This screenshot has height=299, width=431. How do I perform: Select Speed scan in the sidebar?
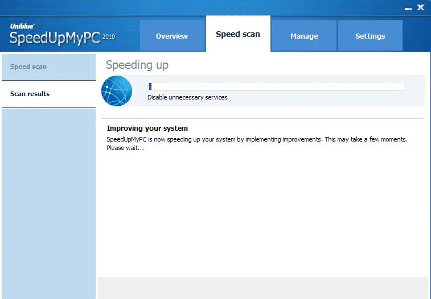(x=48, y=67)
